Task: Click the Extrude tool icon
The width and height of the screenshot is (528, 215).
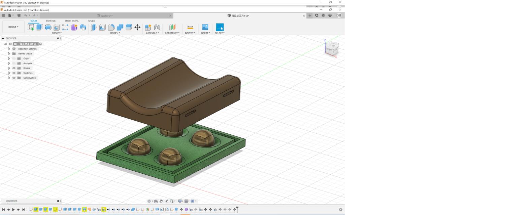Action: 39,27
